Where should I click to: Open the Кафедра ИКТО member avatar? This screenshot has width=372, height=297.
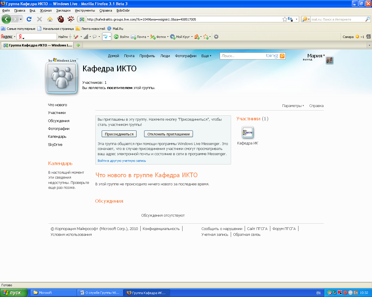(248, 133)
